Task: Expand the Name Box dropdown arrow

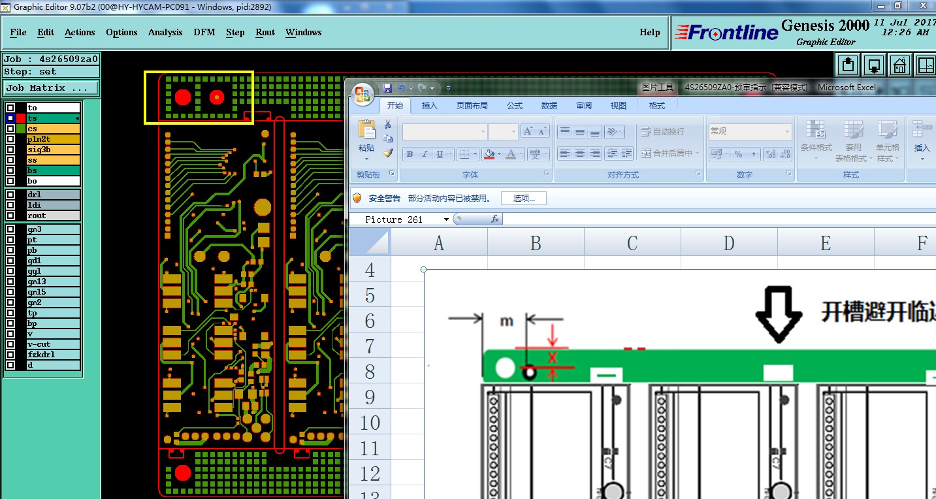Action: pos(446,219)
